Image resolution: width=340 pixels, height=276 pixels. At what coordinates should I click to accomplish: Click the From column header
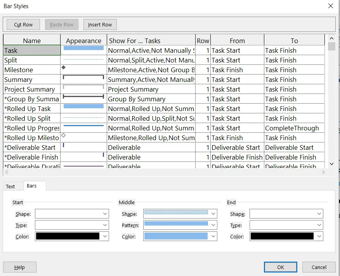click(237, 40)
